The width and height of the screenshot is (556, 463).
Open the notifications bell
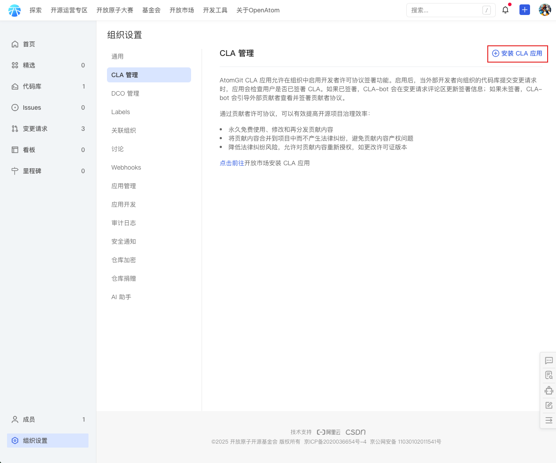point(505,10)
